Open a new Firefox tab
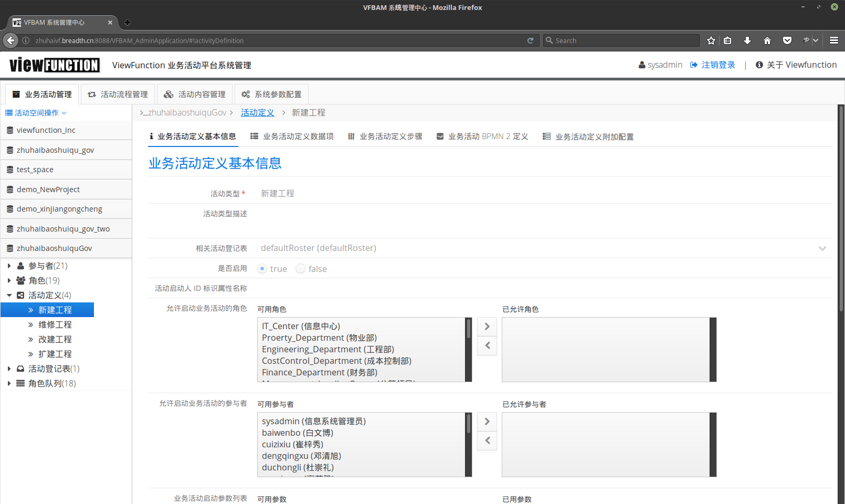The image size is (845, 504). 127,23
